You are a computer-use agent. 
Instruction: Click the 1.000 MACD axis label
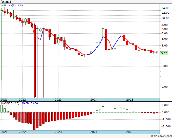click(x=165, y=105)
